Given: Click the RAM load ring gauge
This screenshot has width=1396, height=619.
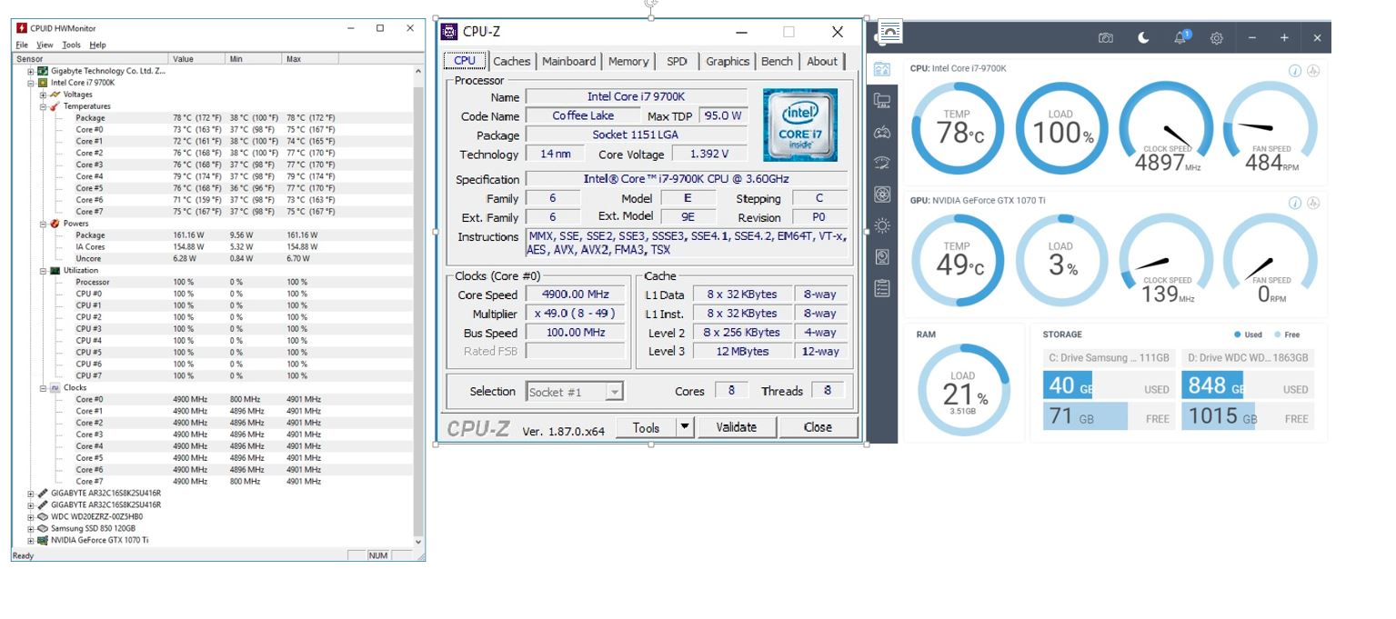Looking at the screenshot, I should click(x=963, y=391).
